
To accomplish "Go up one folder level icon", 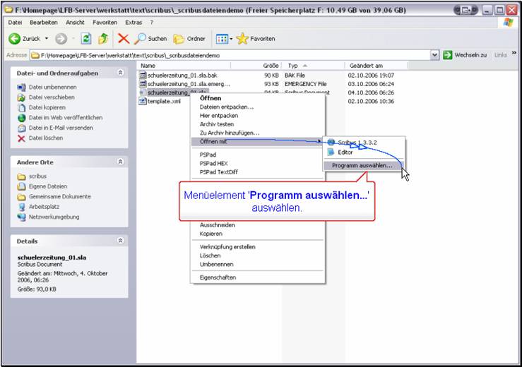I will click(103, 39).
